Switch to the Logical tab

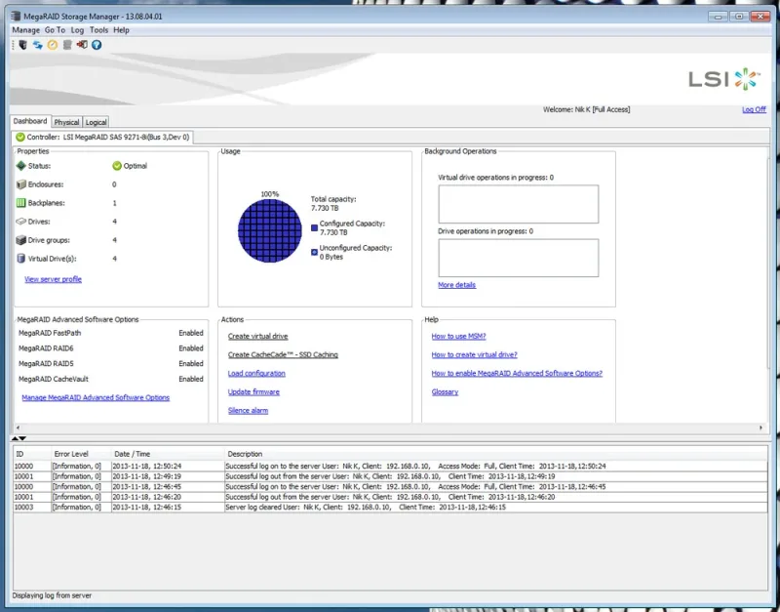click(x=96, y=122)
